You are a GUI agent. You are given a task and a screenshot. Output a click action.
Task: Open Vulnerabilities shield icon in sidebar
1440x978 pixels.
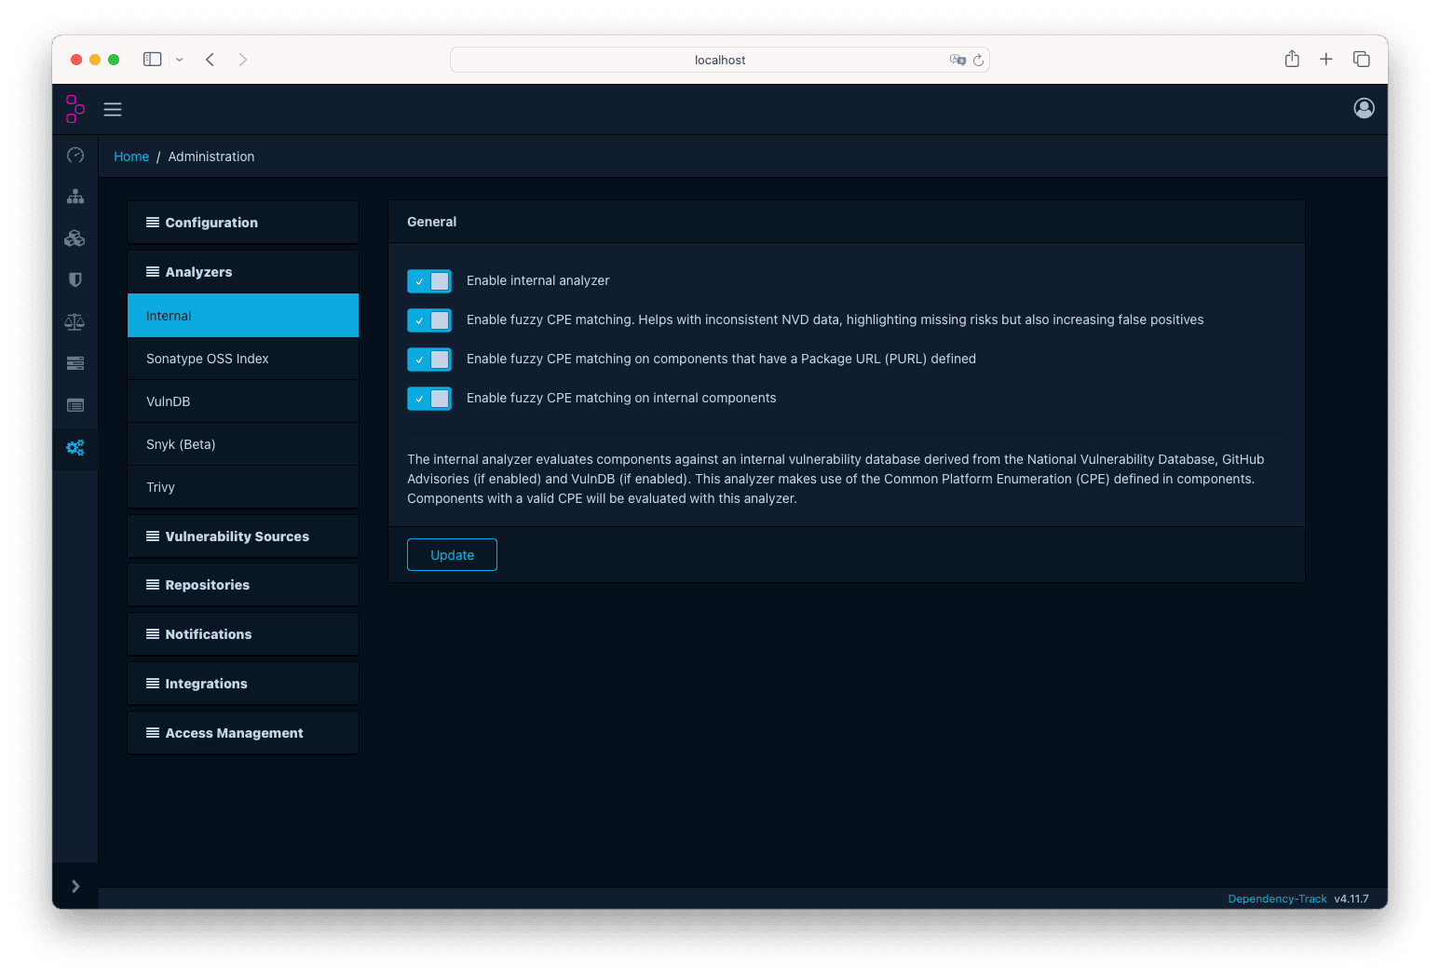[x=75, y=280]
